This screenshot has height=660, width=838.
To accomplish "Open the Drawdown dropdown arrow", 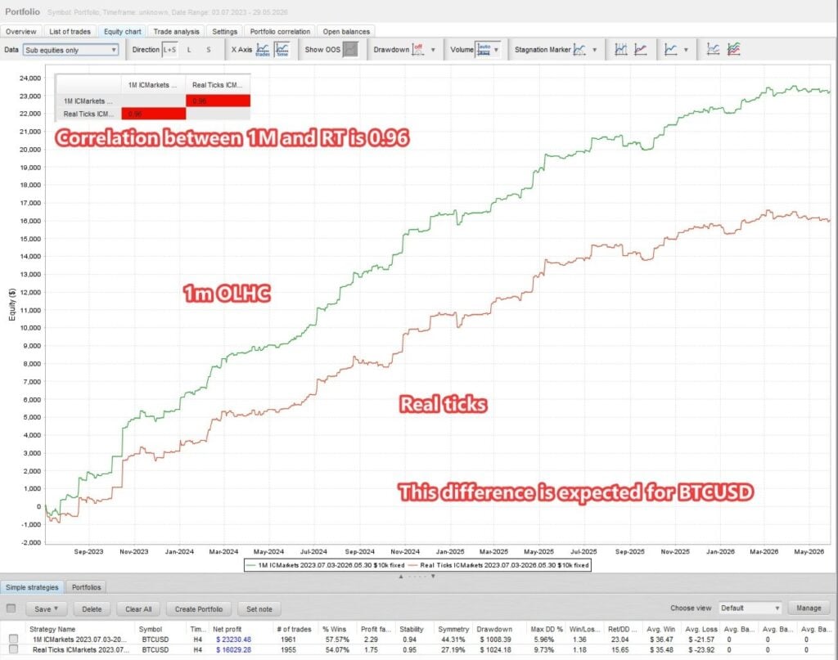I will click(x=433, y=50).
